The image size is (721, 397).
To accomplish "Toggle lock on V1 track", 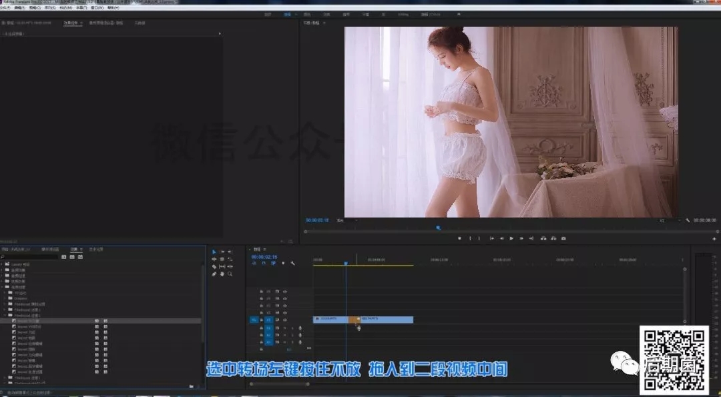I will click(262, 320).
